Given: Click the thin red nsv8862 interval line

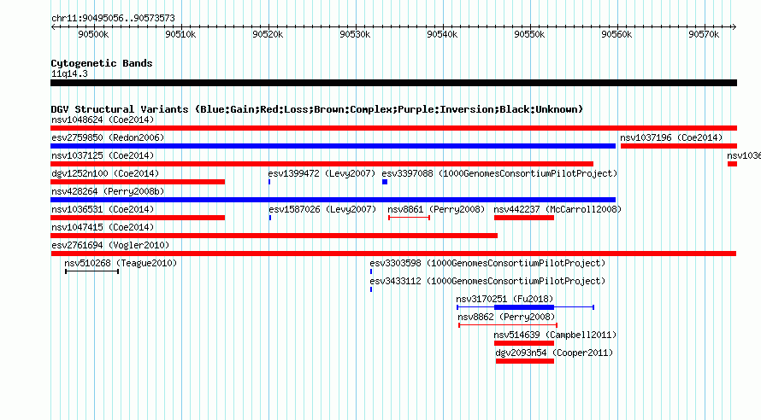Looking at the screenshot, I should pyautogui.click(x=508, y=325).
